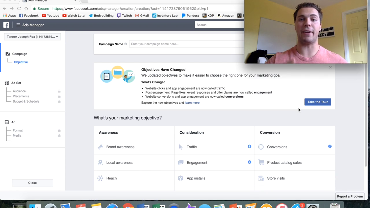
Task: Click the Awareness column heading
Action: coord(108,133)
